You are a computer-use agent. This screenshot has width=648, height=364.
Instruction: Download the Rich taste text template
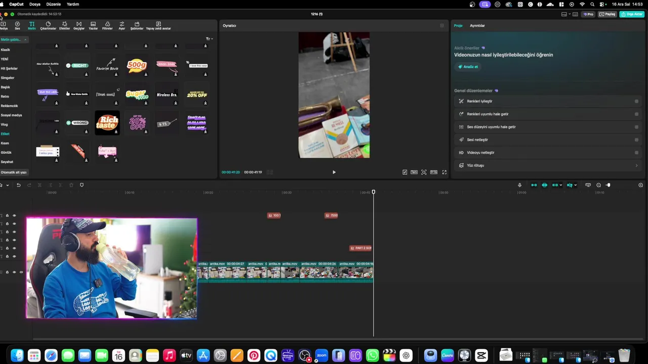pyautogui.click(x=116, y=132)
